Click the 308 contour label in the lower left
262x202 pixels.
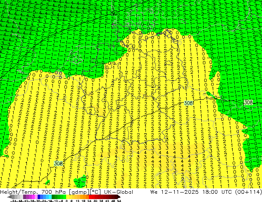(59, 163)
